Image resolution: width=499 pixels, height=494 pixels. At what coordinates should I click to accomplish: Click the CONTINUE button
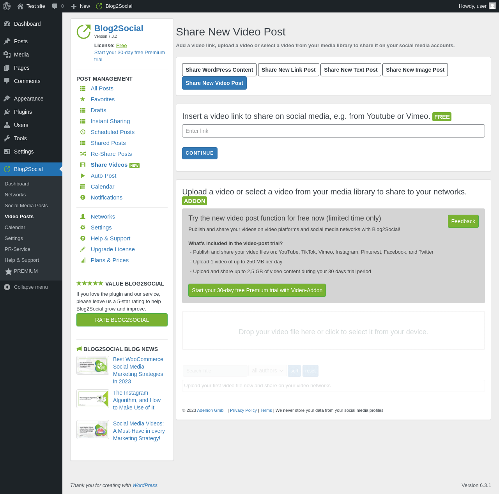coord(200,153)
